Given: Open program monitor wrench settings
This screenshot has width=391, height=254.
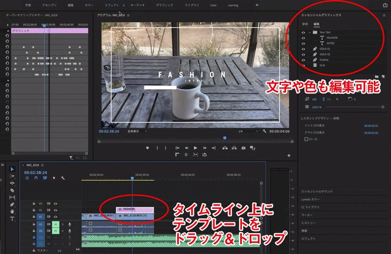Looking at the screenshot, I should coord(264,131).
